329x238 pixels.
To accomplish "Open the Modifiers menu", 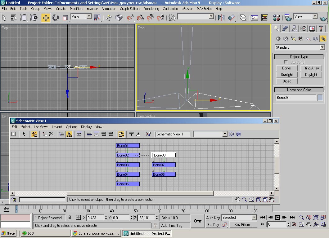I will [76, 9].
